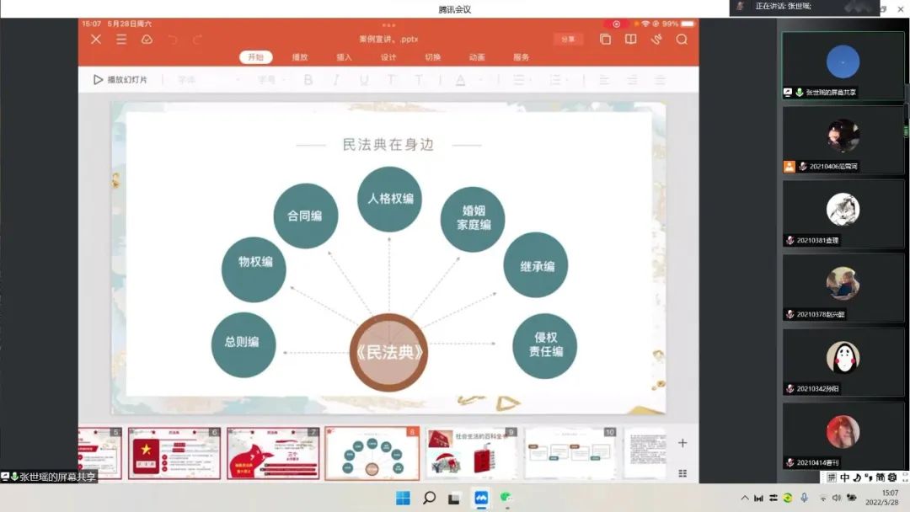Click the undo arrow icon
910x512 pixels.
(x=173, y=40)
